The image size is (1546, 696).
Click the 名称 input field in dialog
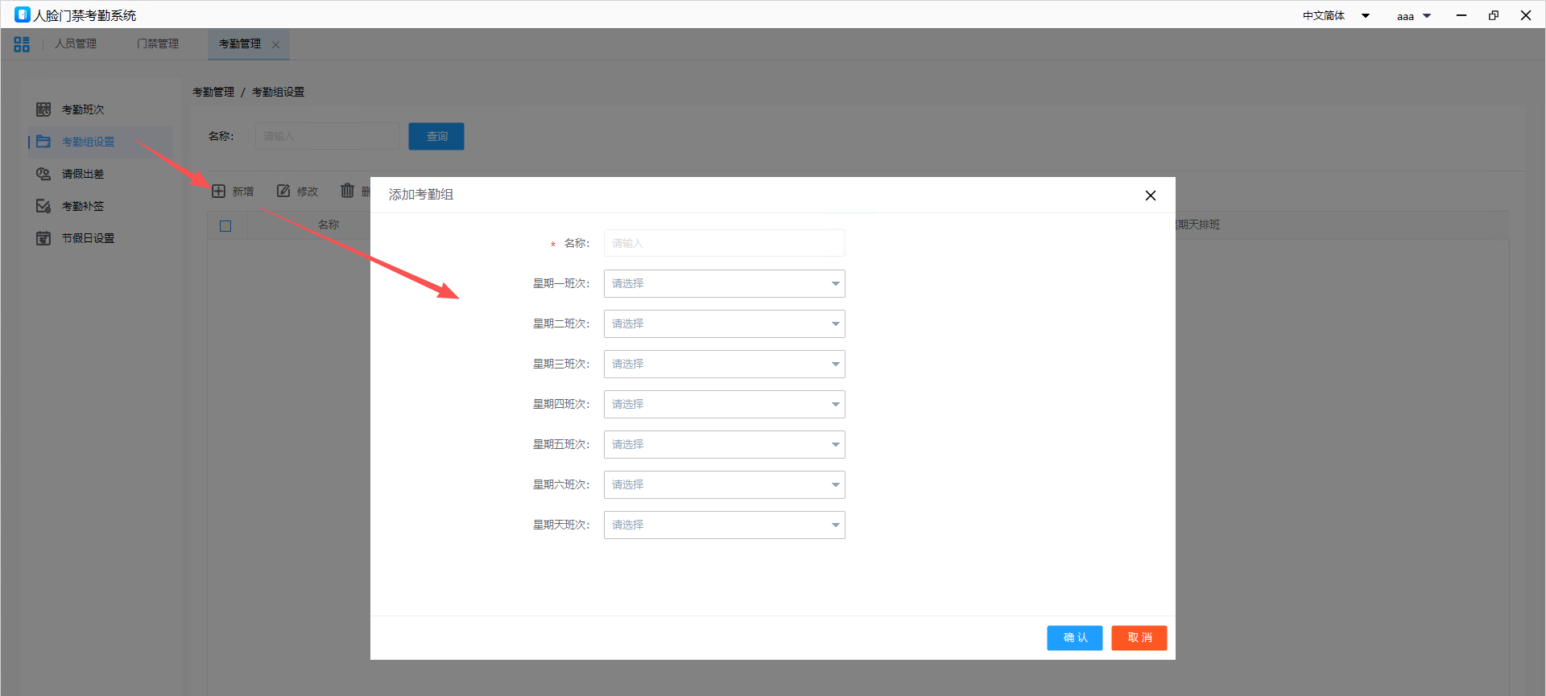tap(724, 243)
